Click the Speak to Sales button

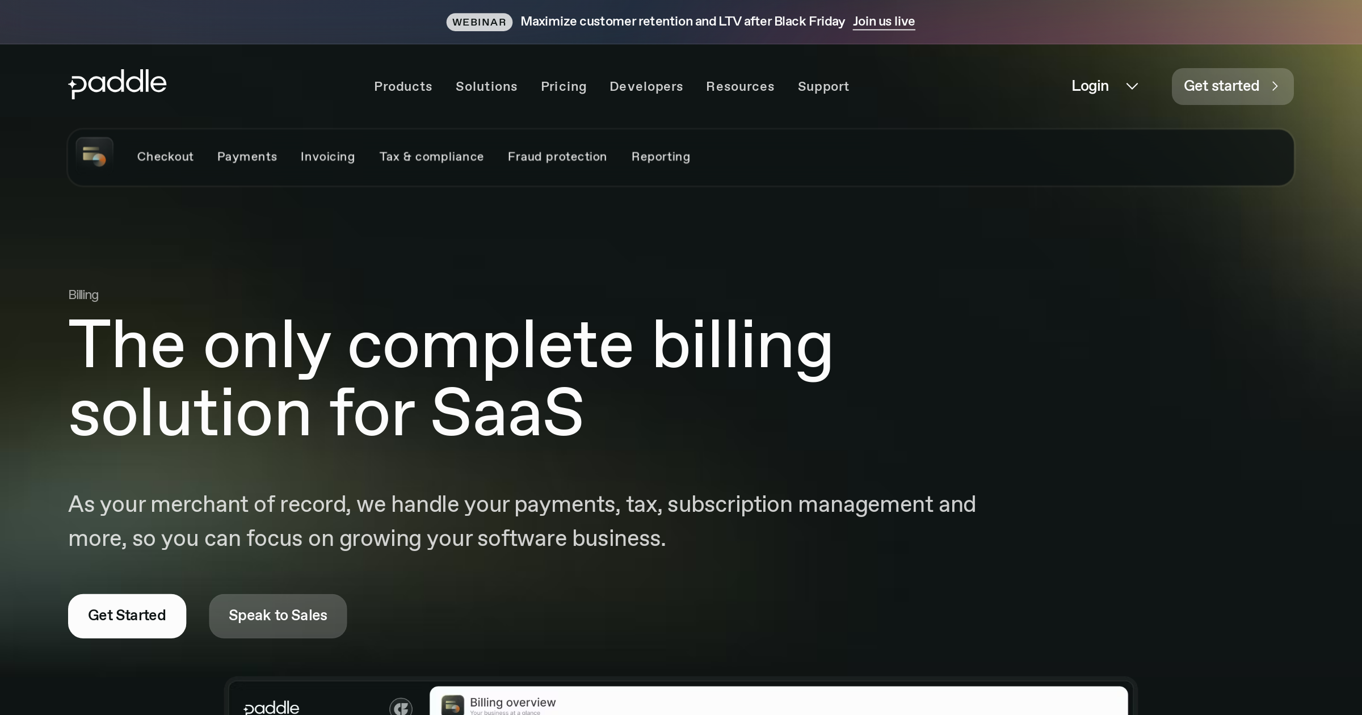tap(278, 616)
